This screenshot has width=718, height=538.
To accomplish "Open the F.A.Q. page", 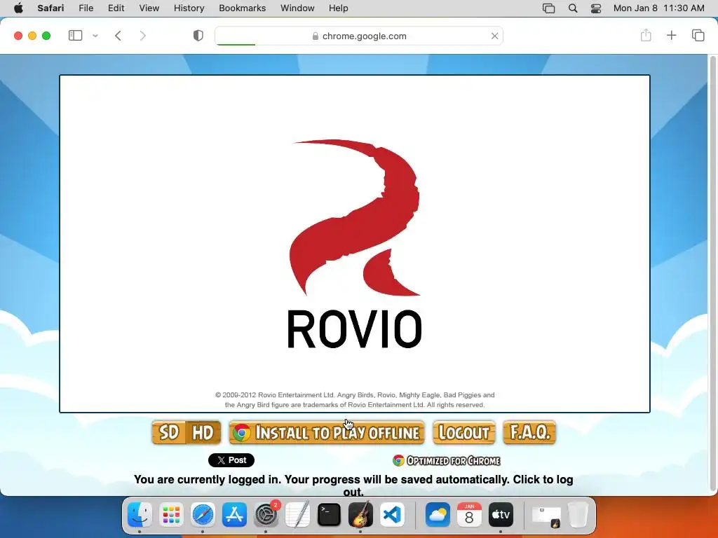I will (529, 432).
